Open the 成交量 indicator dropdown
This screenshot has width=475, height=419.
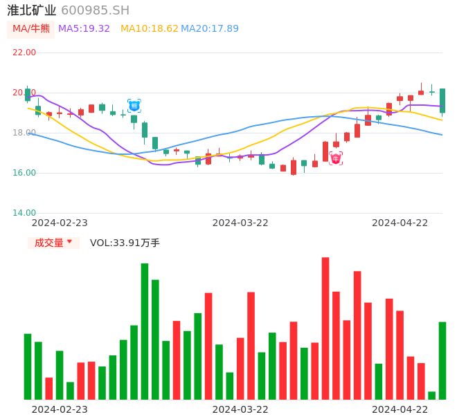tap(53, 243)
